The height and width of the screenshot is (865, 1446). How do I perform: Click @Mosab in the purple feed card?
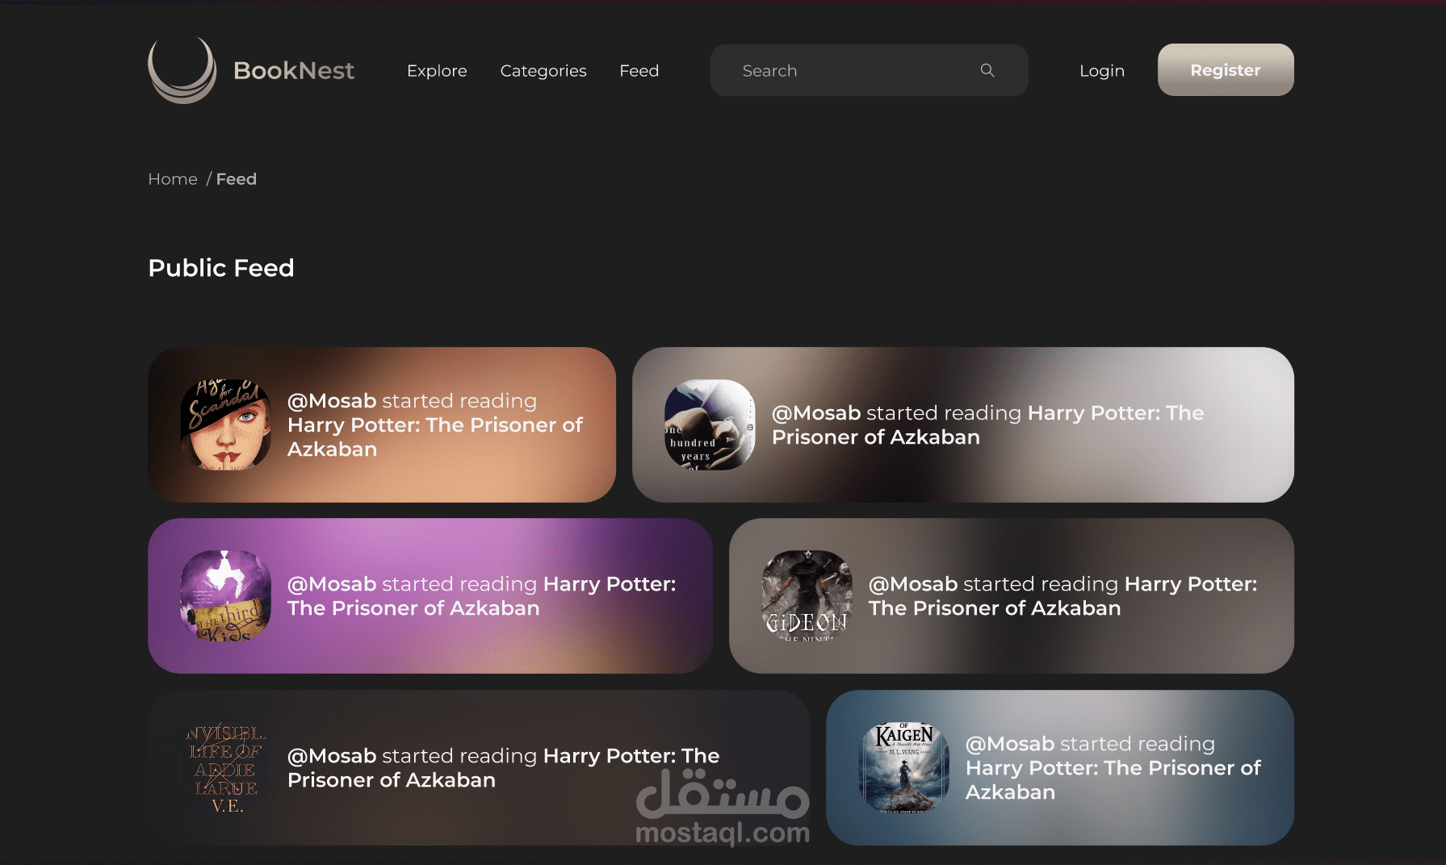tap(332, 584)
